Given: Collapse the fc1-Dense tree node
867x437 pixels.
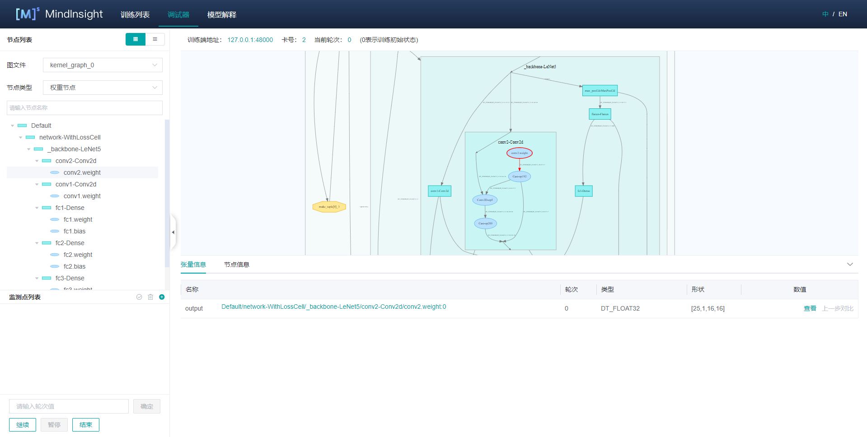Looking at the screenshot, I should click(37, 208).
